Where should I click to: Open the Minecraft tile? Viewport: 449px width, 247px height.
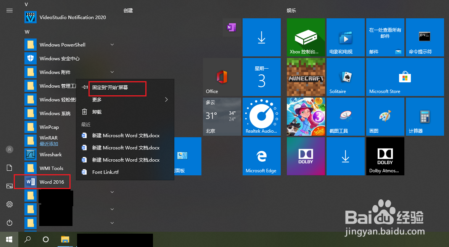click(x=306, y=77)
